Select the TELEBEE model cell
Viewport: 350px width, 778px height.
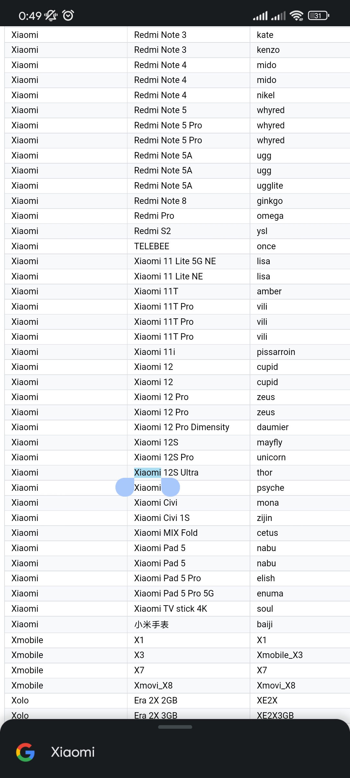(189, 246)
